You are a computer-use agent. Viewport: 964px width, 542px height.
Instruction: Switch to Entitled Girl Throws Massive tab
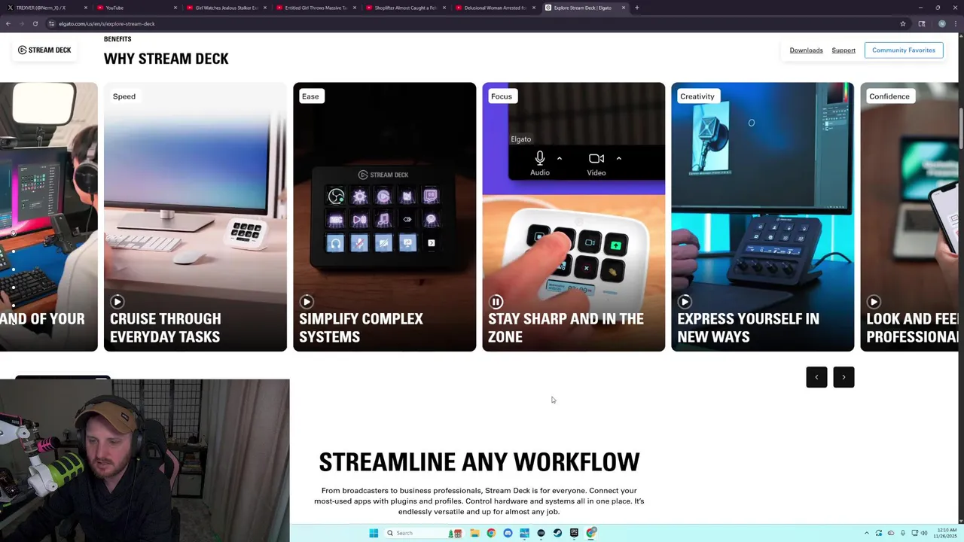coord(316,8)
